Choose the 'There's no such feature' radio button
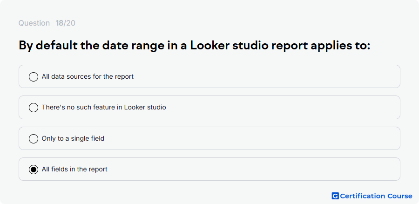 (x=34, y=108)
